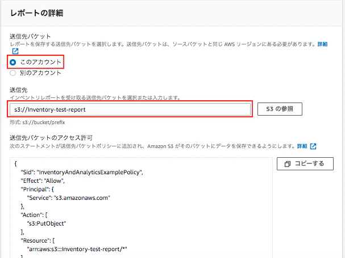This screenshot has height=258, width=345.
Task: Click the レポートの詳細 heading
Action: pyautogui.click(x=37, y=13)
